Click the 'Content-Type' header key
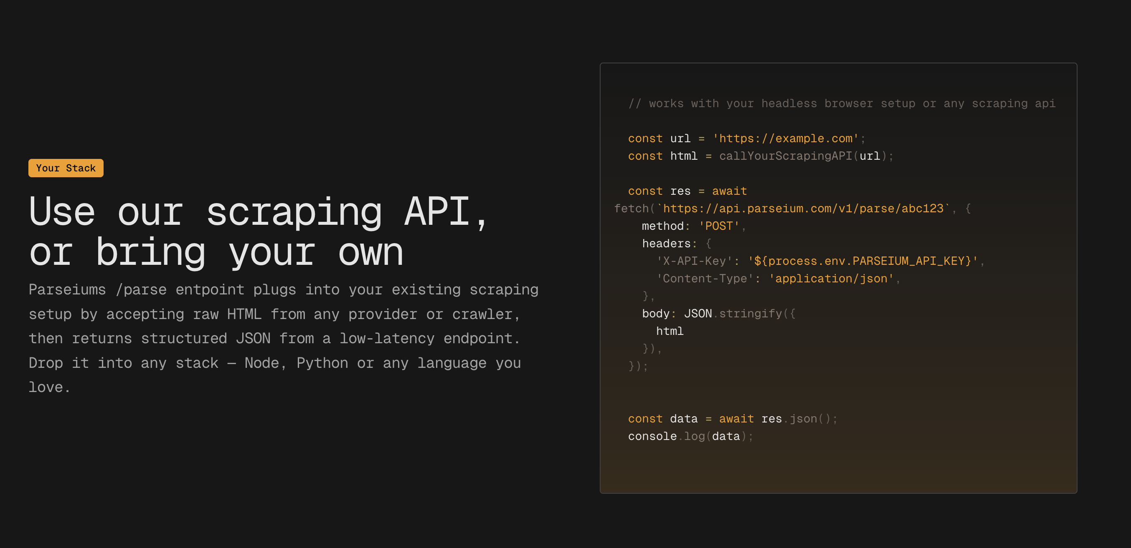Screen dimensions: 1131x548 click(705, 279)
